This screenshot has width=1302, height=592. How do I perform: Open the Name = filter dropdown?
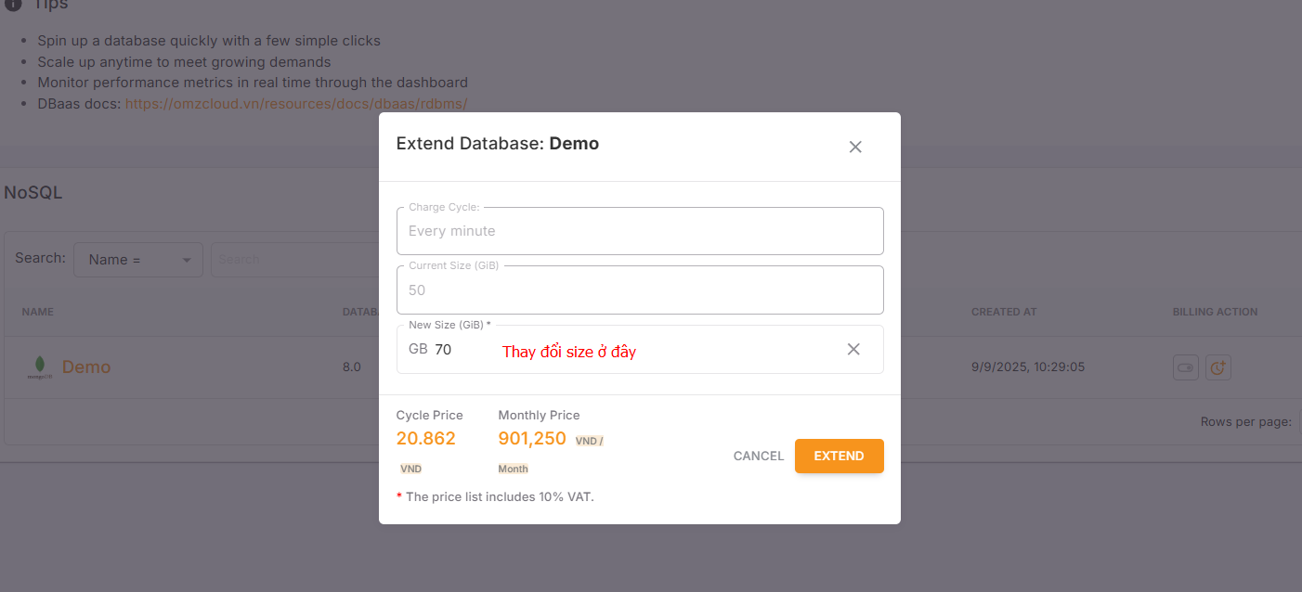click(137, 259)
